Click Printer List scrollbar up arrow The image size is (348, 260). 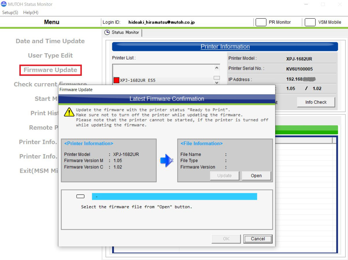coord(217,68)
